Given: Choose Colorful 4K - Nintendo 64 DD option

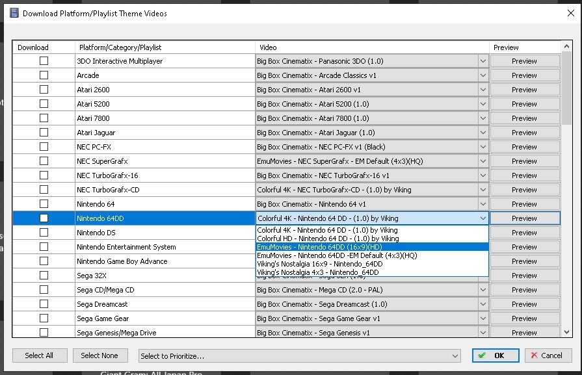Looking at the screenshot, I should [x=373, y=230].
